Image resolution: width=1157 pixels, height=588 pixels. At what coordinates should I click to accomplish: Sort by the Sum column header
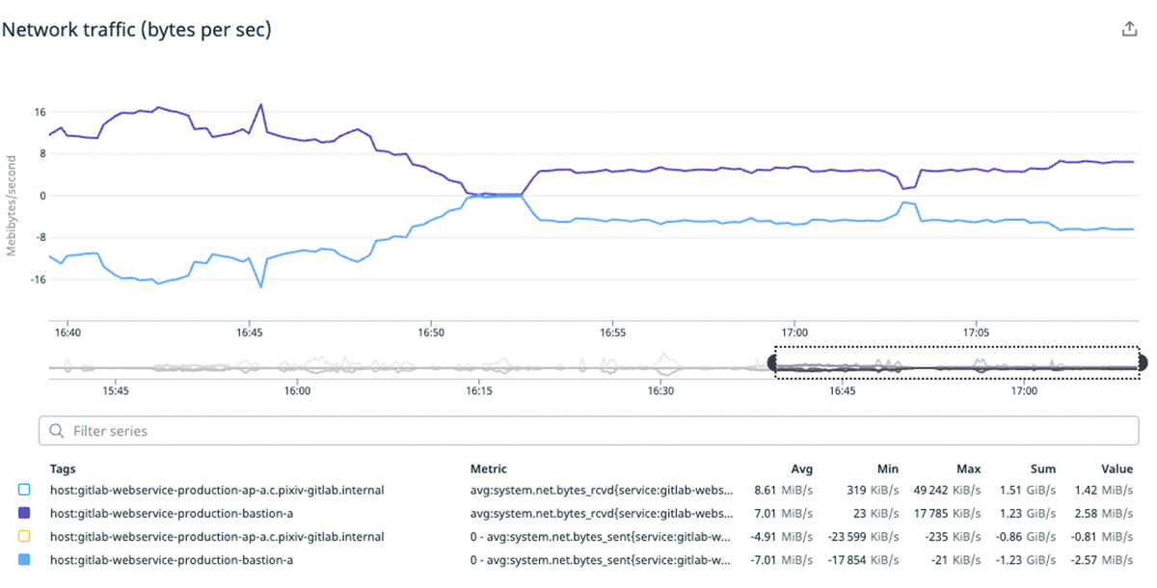click(1043, 469)
